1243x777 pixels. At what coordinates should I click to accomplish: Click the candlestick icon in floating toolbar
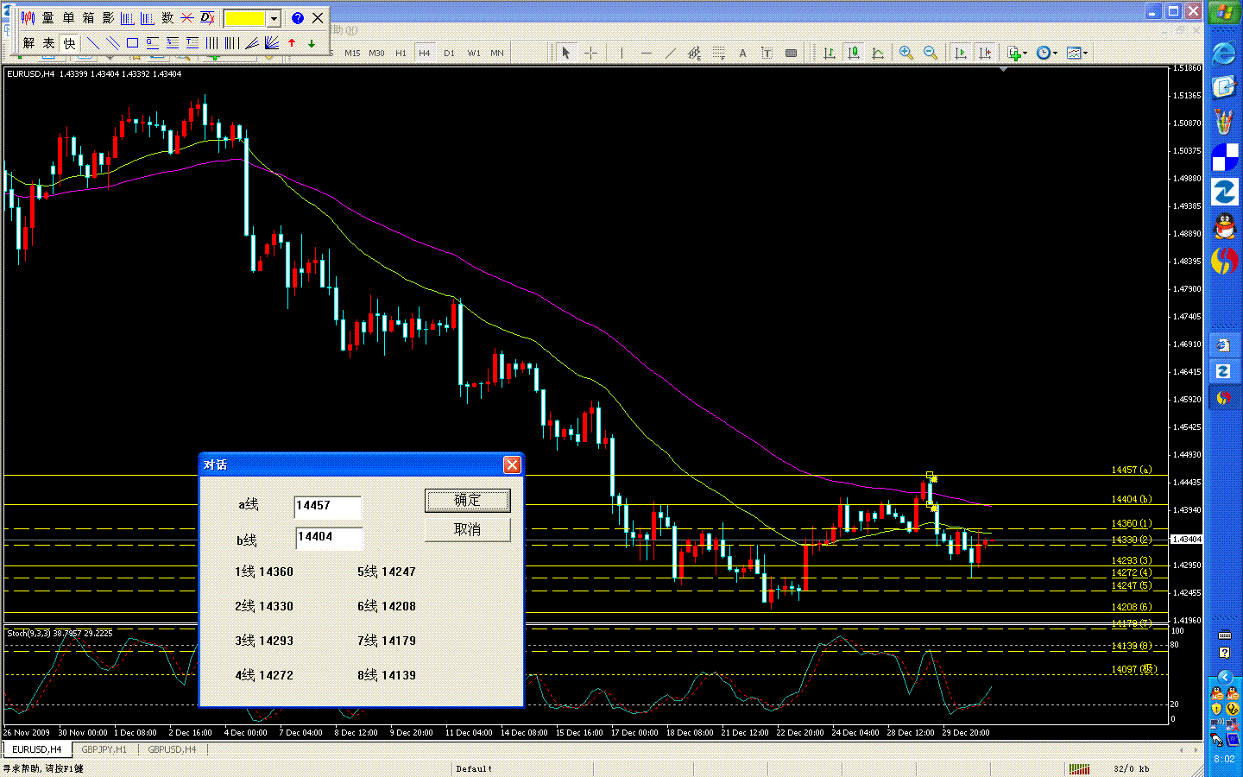[28, 17]
